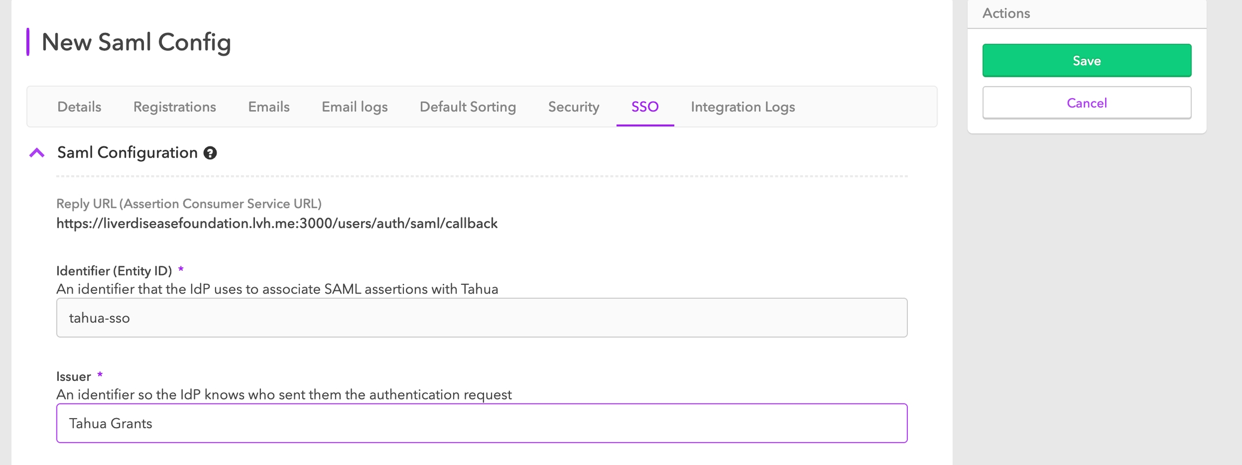Viewport: 1242px width, 465px height.
Task: Focus the Identifier (Entity ID) input field
Action: [x=481, y=318]
